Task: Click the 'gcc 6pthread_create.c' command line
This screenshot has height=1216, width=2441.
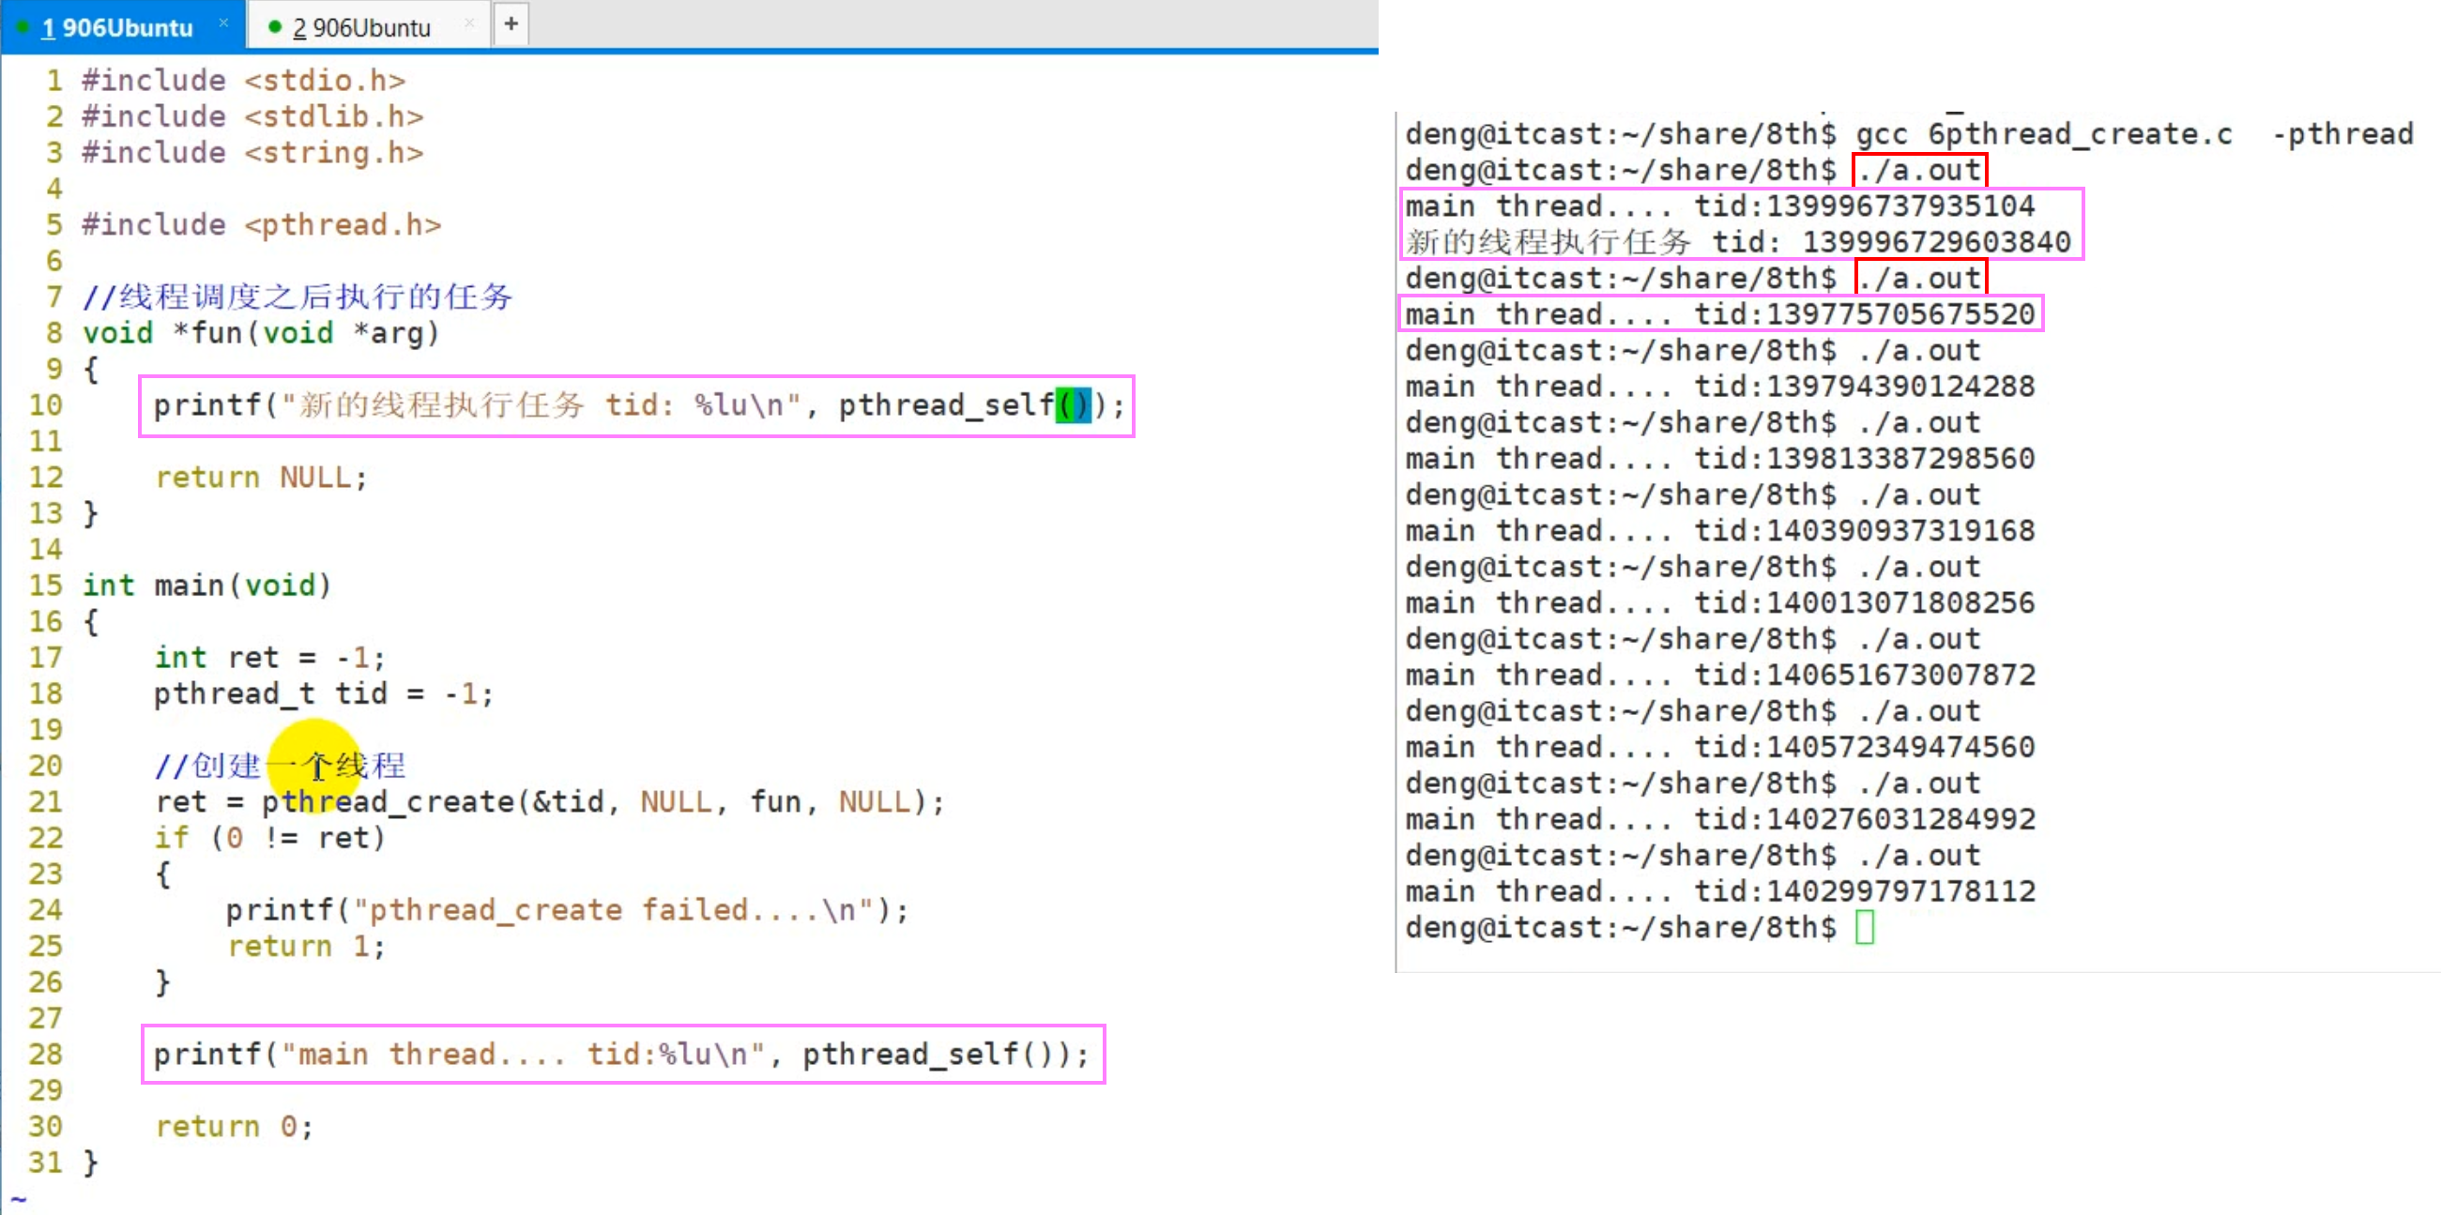Action: point(2042,134)
